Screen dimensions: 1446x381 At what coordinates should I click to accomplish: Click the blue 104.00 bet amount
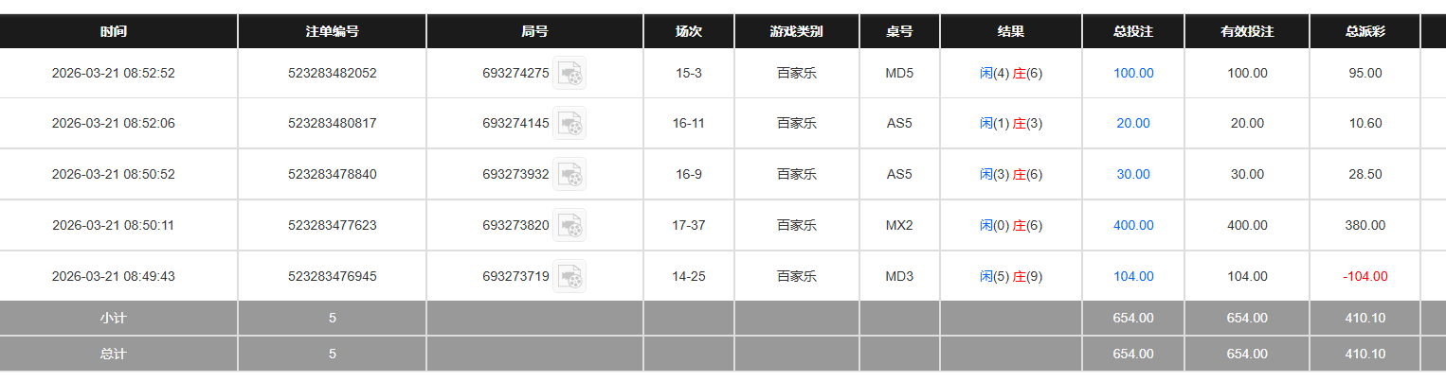[x=1133, y=277]
